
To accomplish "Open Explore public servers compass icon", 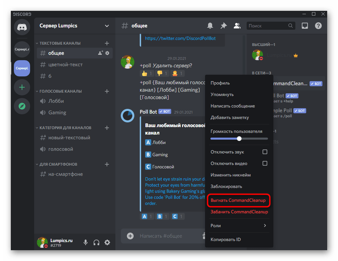I will point(22,106).
